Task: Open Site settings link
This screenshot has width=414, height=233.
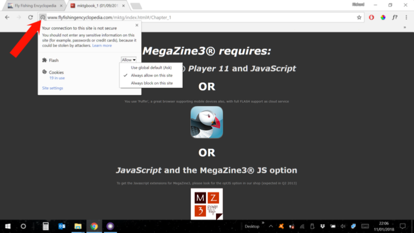Action: coord(53,88)
